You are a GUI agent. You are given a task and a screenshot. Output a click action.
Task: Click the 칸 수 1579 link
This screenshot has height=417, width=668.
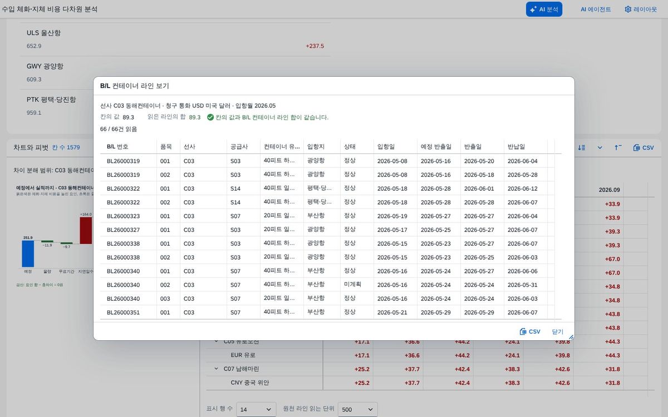pos(66,147)
